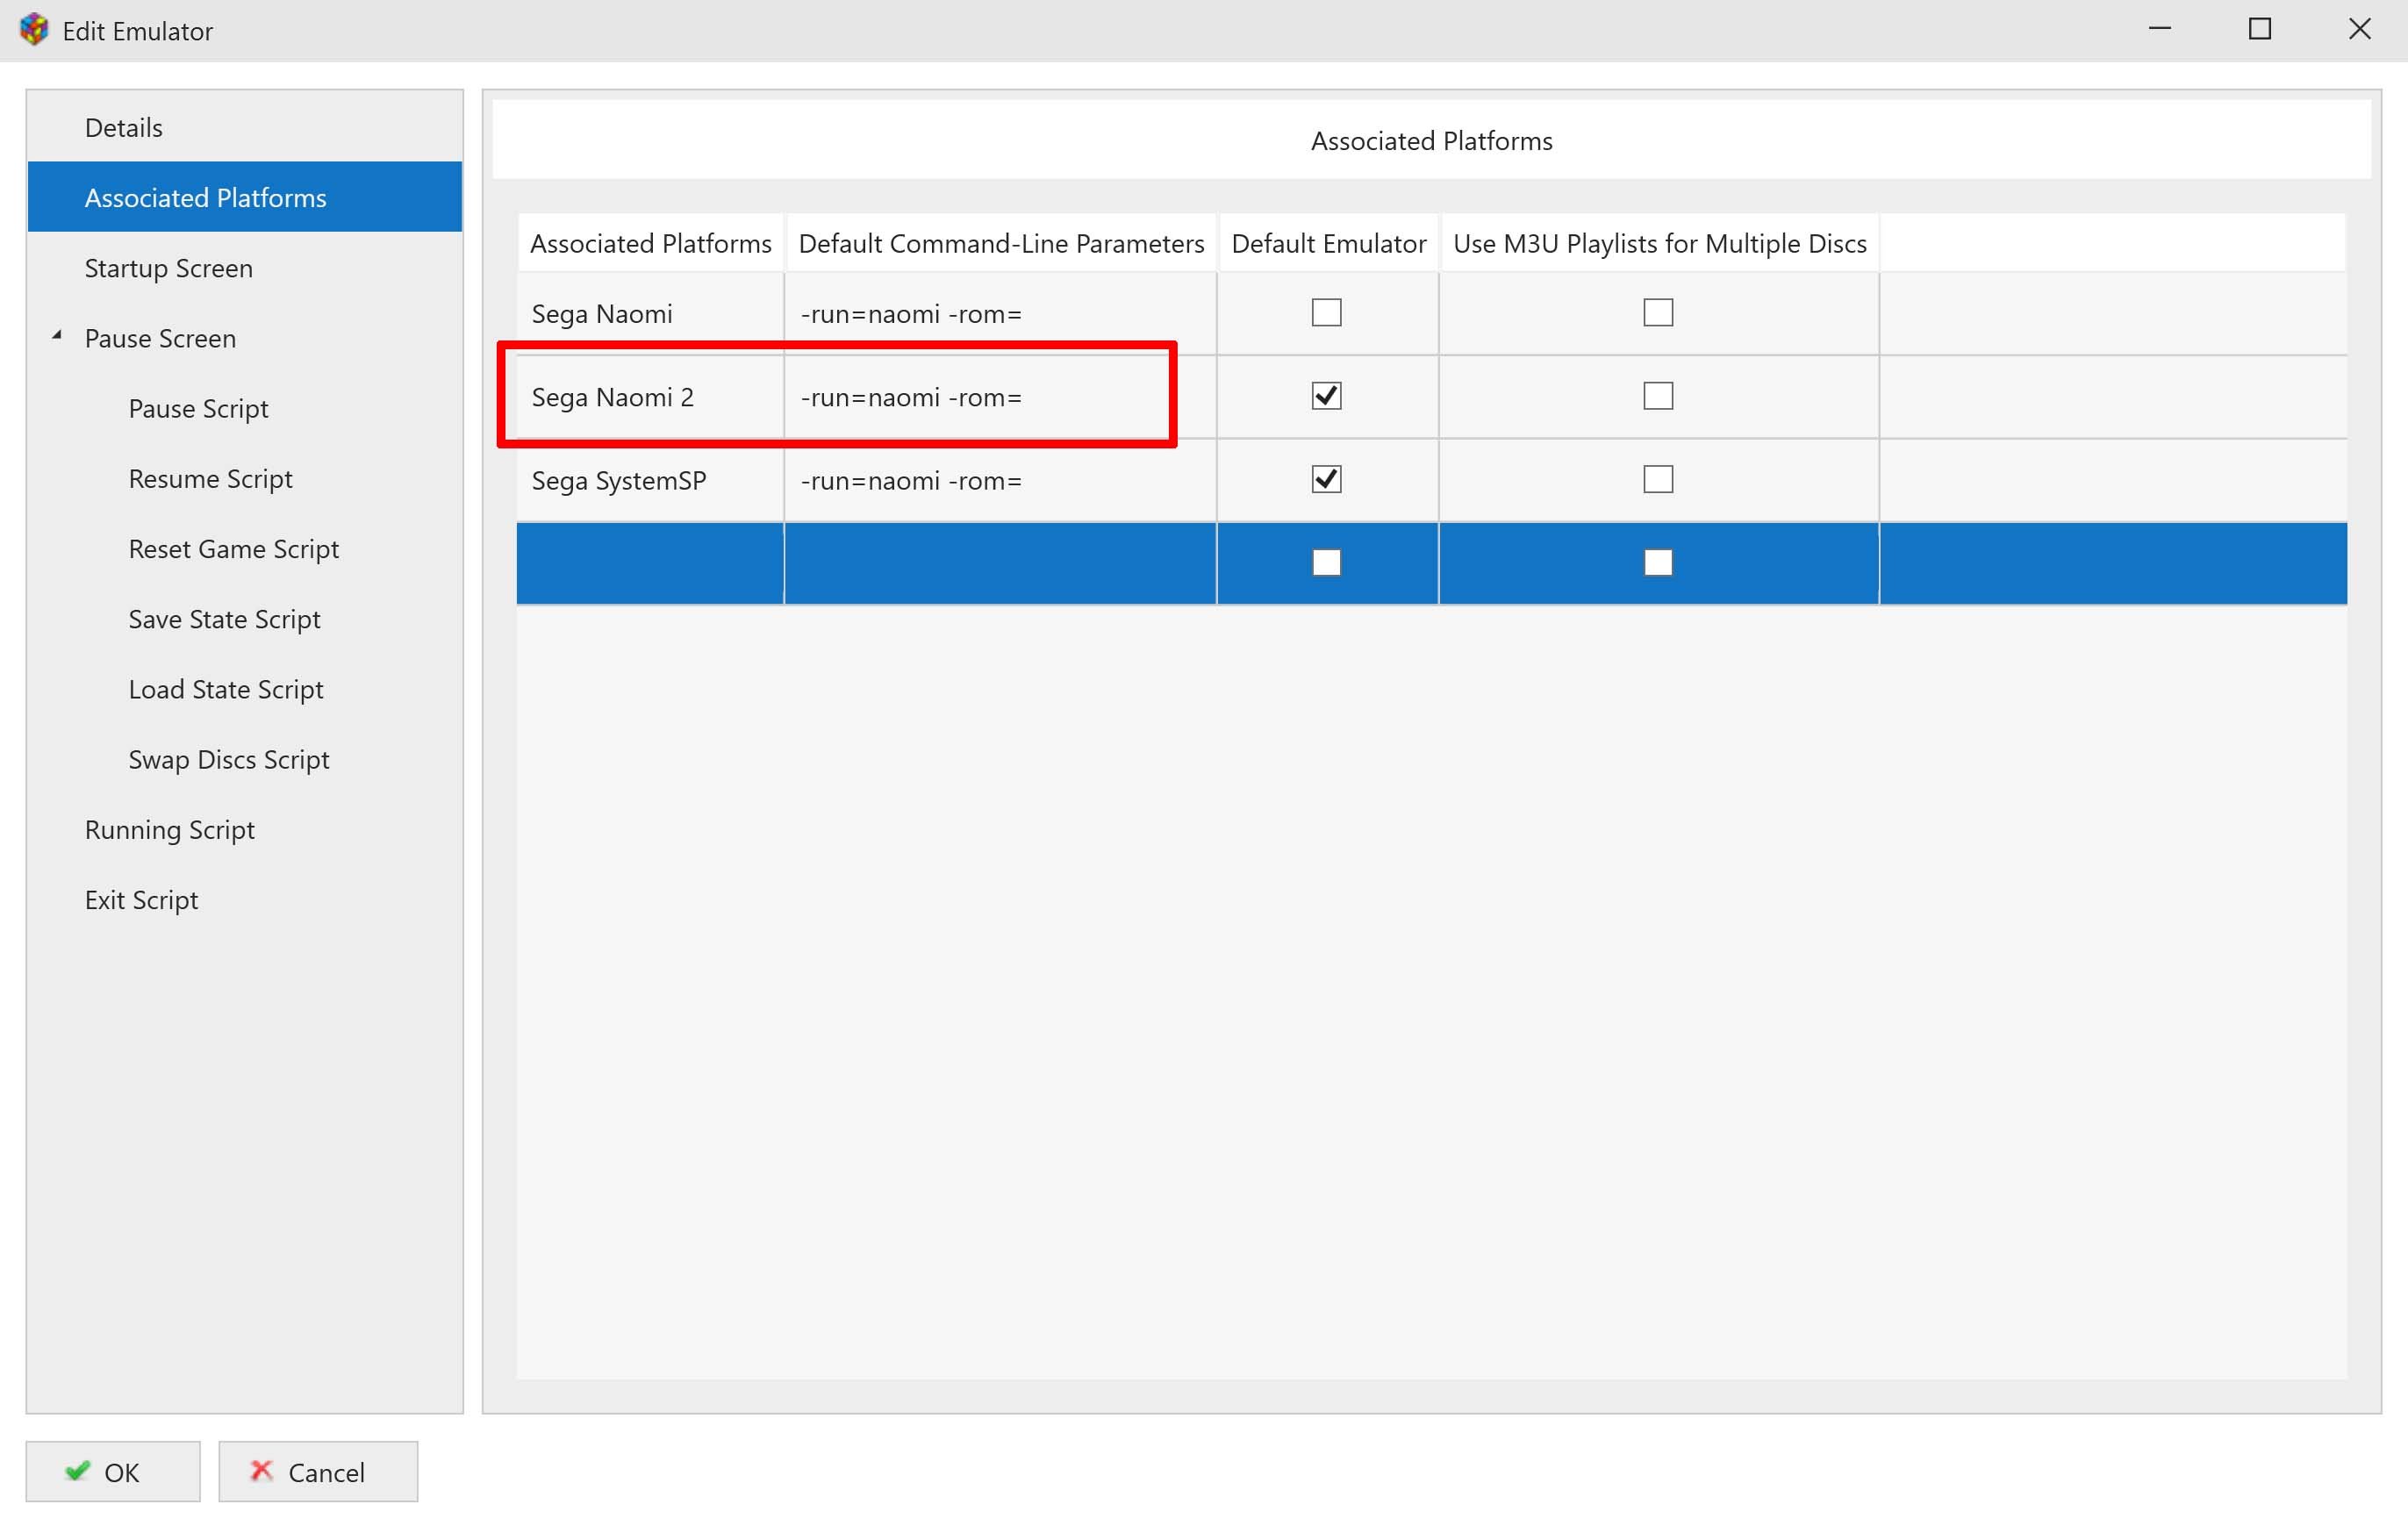Click the empty platform cell in the new row
The height and width of the screenshot is (1526, 2408).
[650, 563]
